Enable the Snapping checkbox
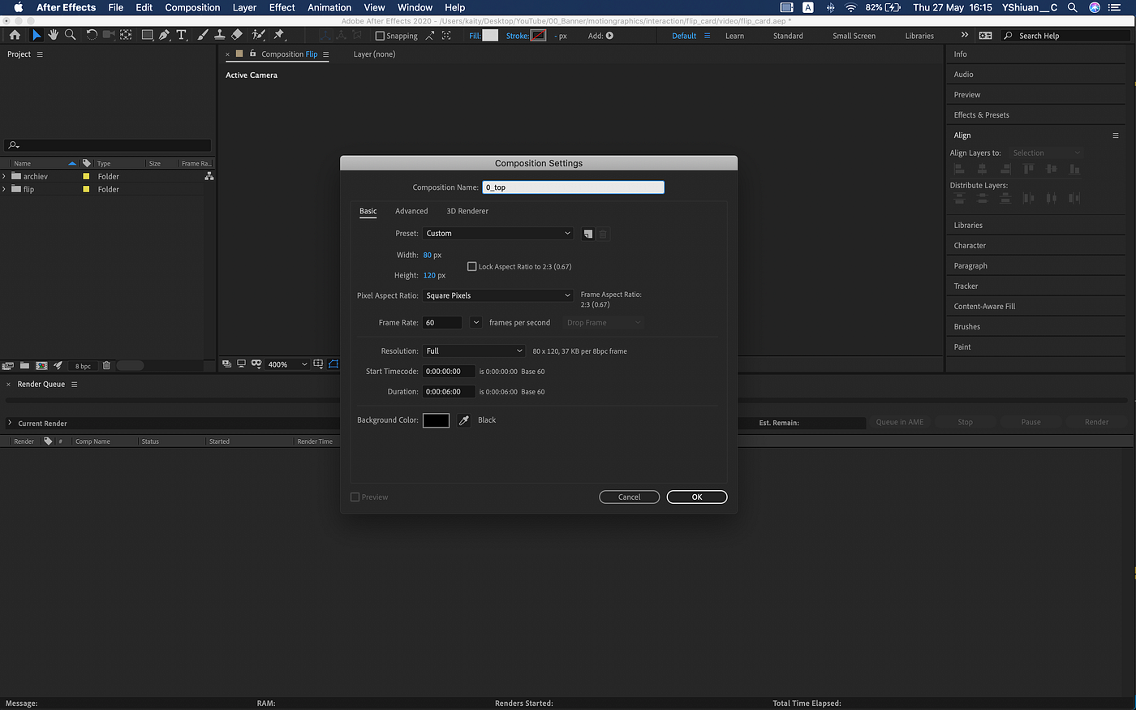Screen dimensions: 1136x710 click(x=380, y=36)
